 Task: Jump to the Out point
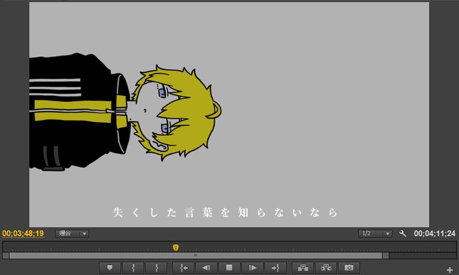click(276, 268)
